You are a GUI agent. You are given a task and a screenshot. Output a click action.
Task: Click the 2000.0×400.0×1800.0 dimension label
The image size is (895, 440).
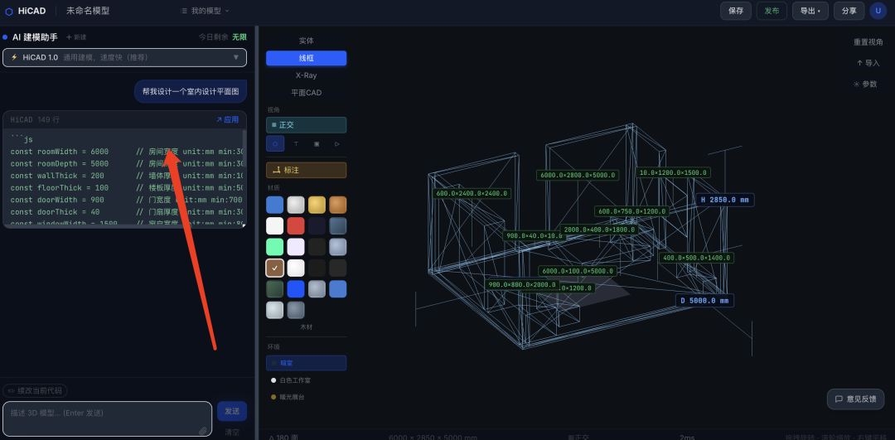(599, 230)
